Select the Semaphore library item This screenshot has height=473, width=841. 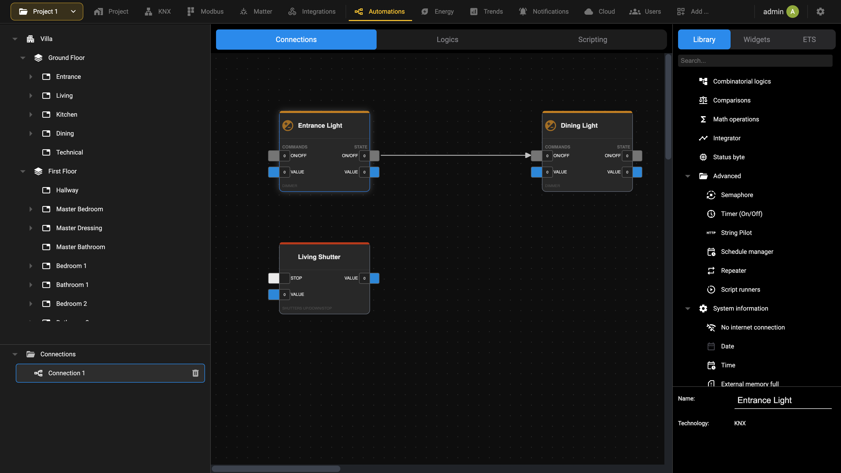click(x=736, y=195)
